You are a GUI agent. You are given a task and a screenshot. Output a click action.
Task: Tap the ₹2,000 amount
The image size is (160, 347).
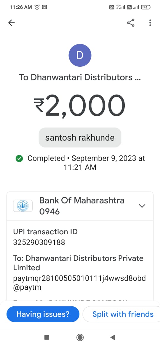pyautogui.click(x=80, y=106)
